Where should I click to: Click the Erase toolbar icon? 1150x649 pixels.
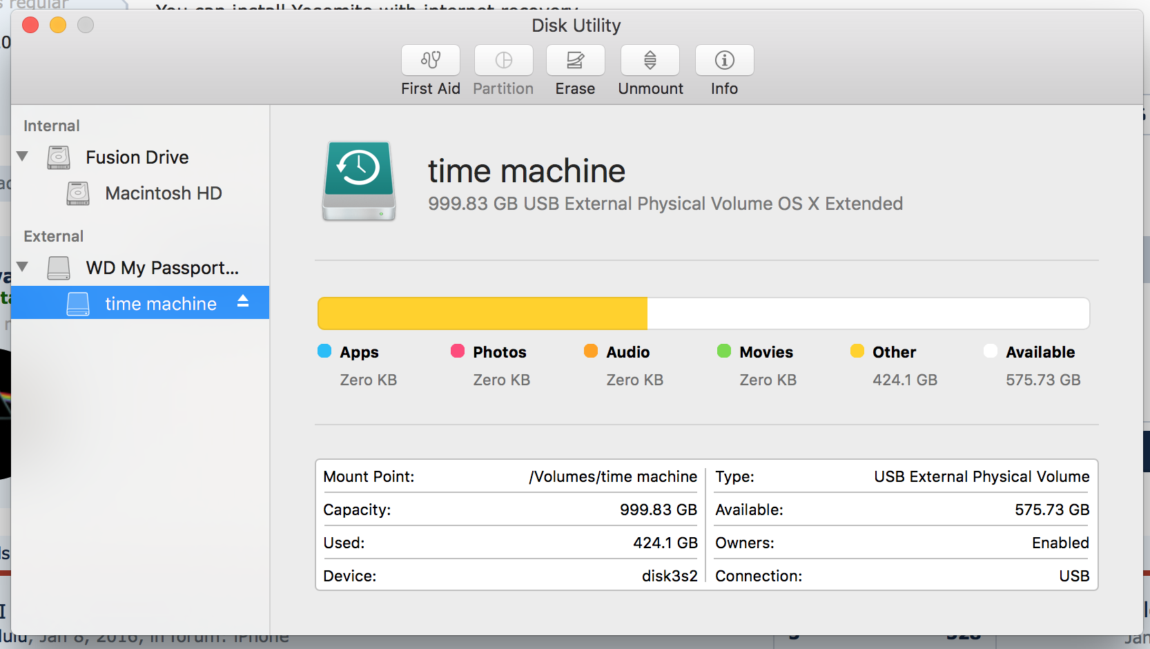click(x=576, y=60)
